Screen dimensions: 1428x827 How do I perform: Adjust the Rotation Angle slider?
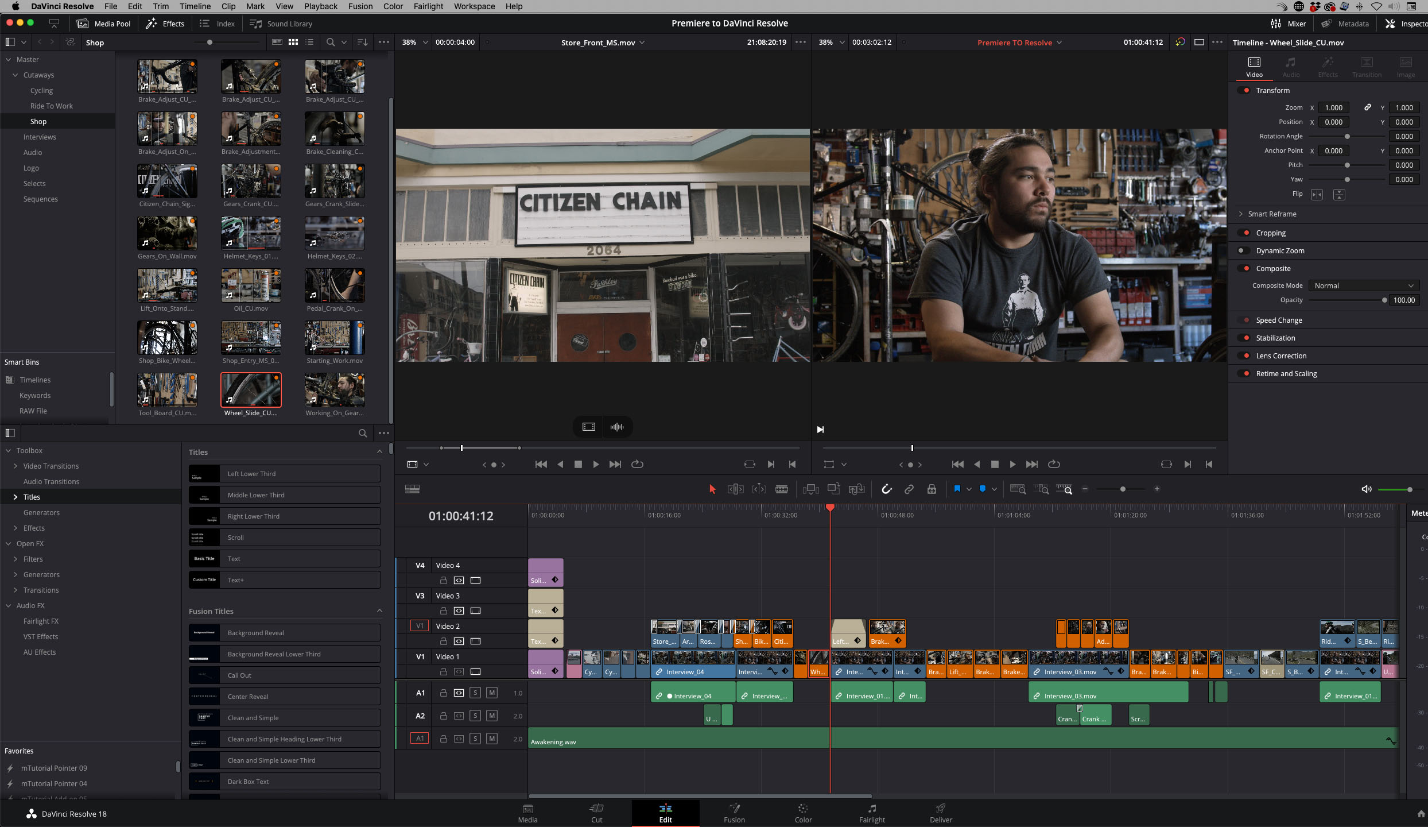click(x=1347, y=137)
